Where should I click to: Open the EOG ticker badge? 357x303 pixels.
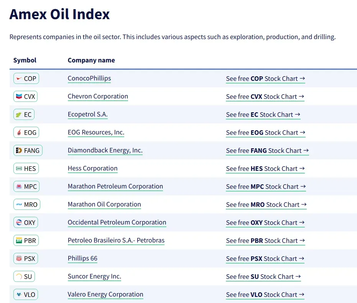click(x=26, y=133)
